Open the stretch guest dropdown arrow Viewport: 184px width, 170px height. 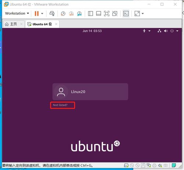point(143,14)
